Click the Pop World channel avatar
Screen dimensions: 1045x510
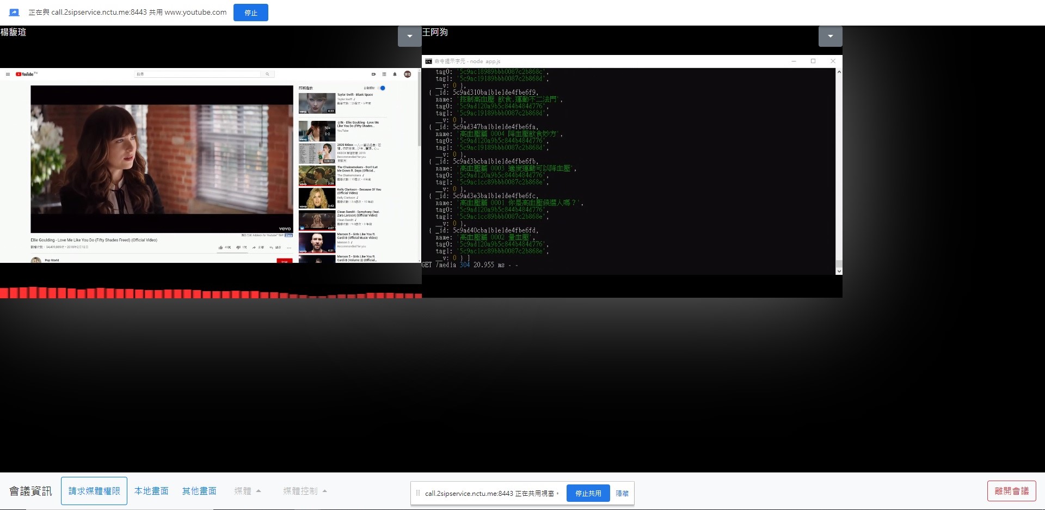point(36,260)
